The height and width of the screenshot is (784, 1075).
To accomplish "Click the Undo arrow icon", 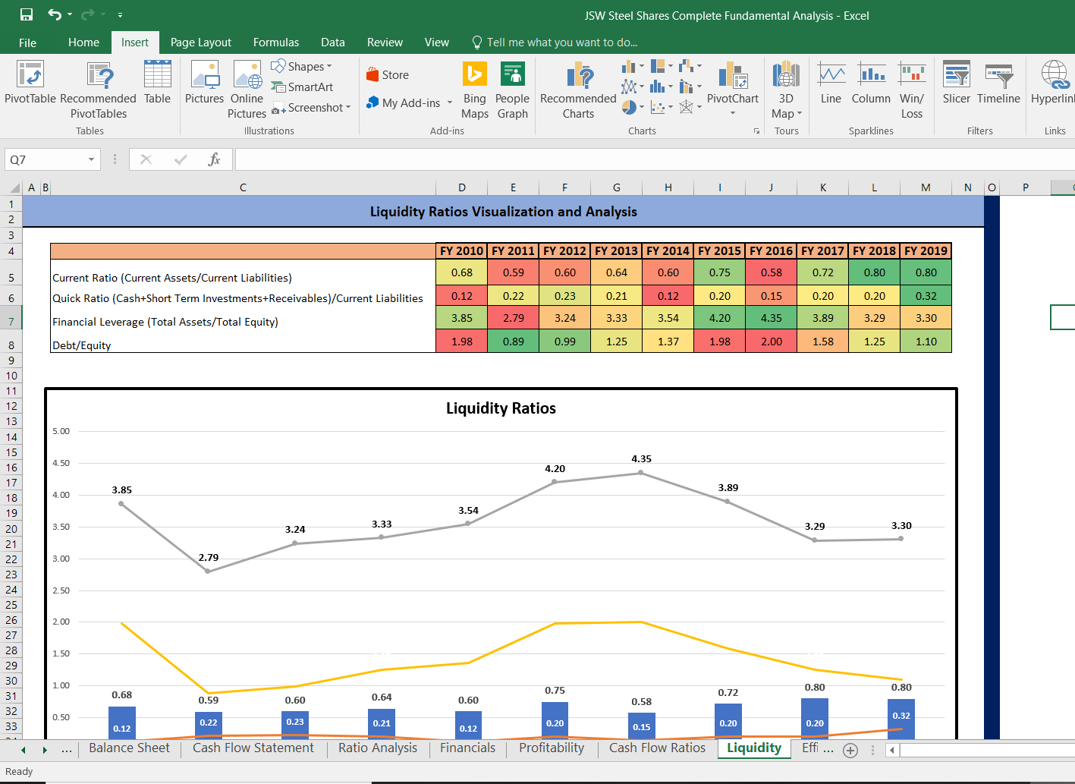I will (x=55, y=14).
